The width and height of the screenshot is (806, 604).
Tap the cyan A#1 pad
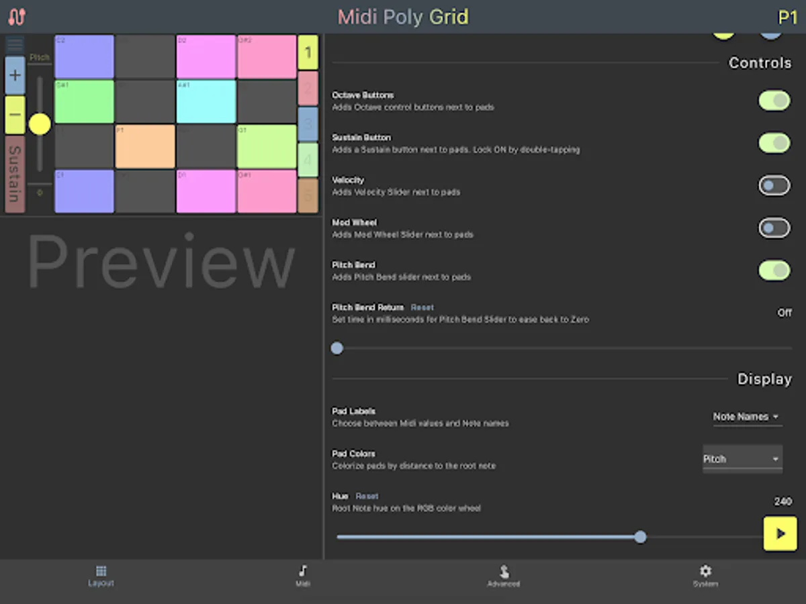point(206,102)
